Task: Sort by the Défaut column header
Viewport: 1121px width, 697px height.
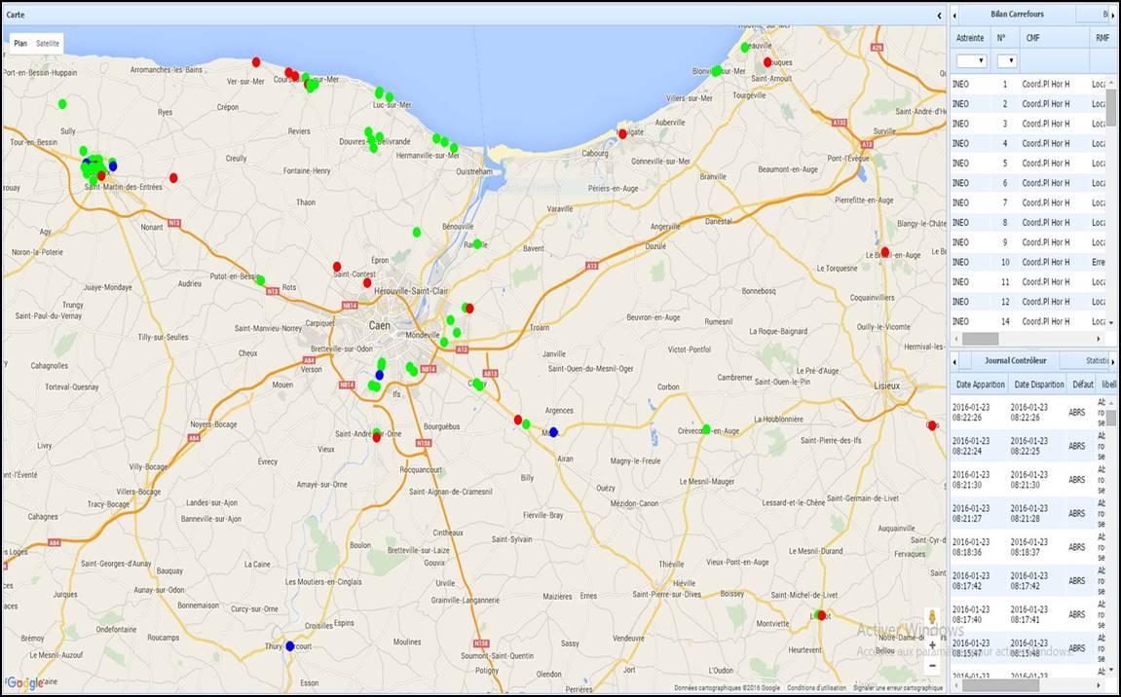Action: click(x=1082, y=385)
